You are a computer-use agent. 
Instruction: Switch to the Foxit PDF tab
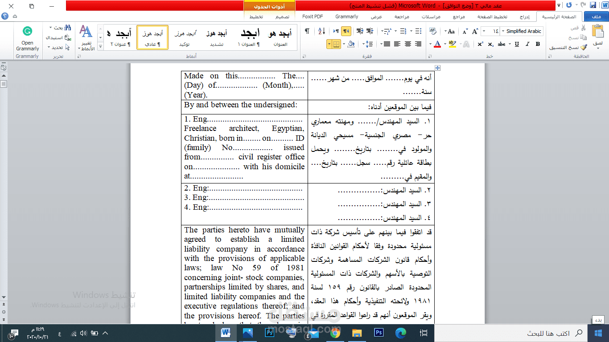(313, 16)
